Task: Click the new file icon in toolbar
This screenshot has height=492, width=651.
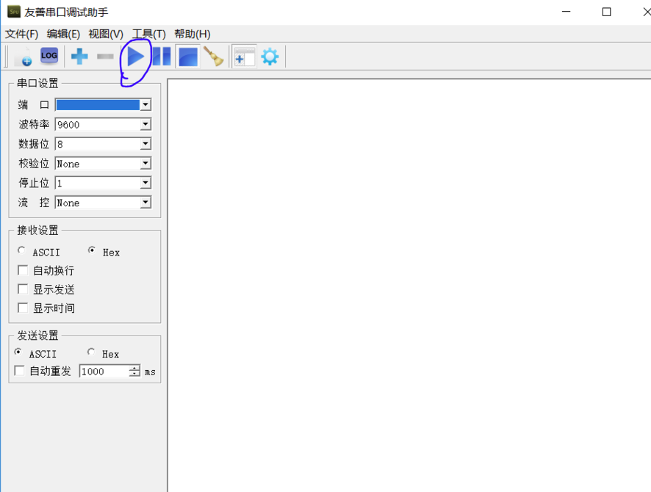Action: [24, 57]
